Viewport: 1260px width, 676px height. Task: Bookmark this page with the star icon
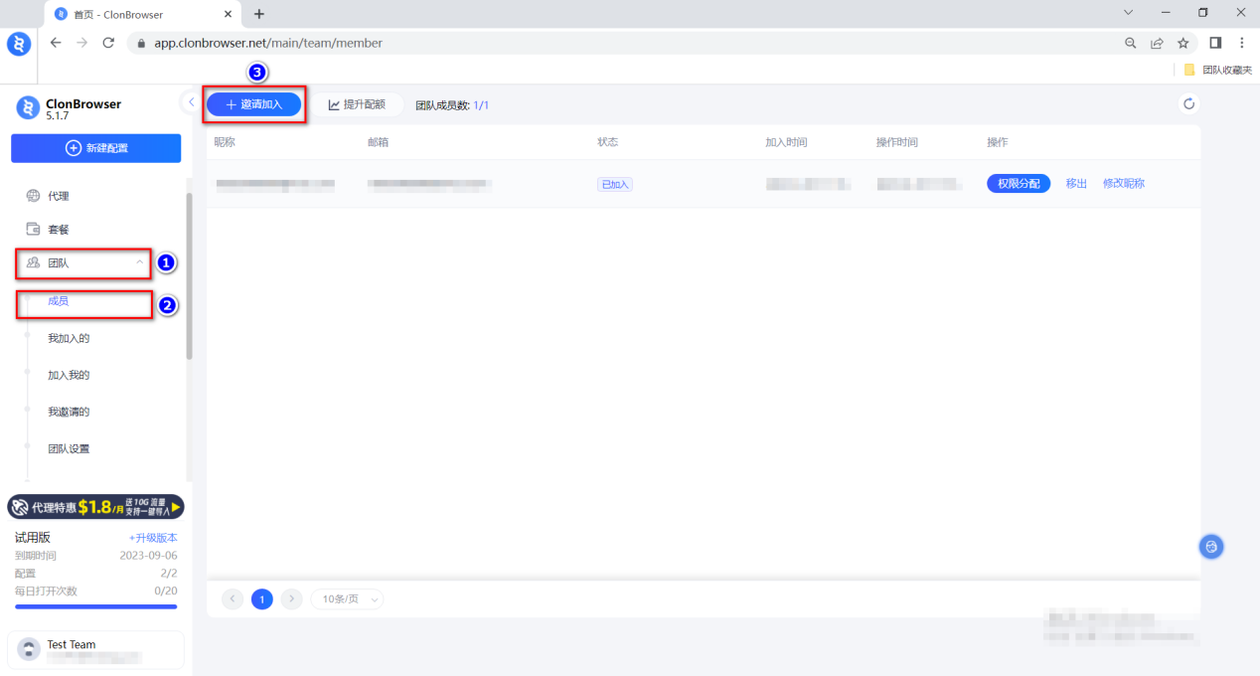1182,43
